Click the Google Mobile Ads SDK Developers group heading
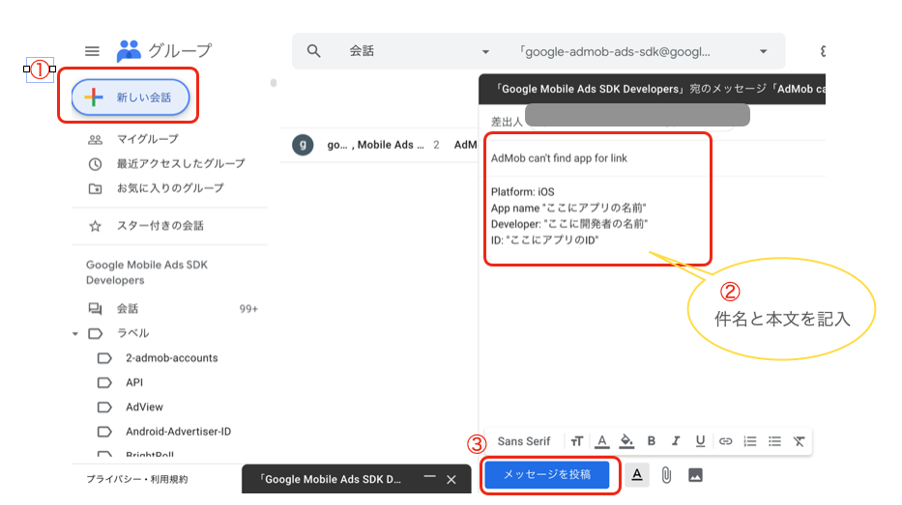Viewport: 902px width, 505px height. (147, 272)
